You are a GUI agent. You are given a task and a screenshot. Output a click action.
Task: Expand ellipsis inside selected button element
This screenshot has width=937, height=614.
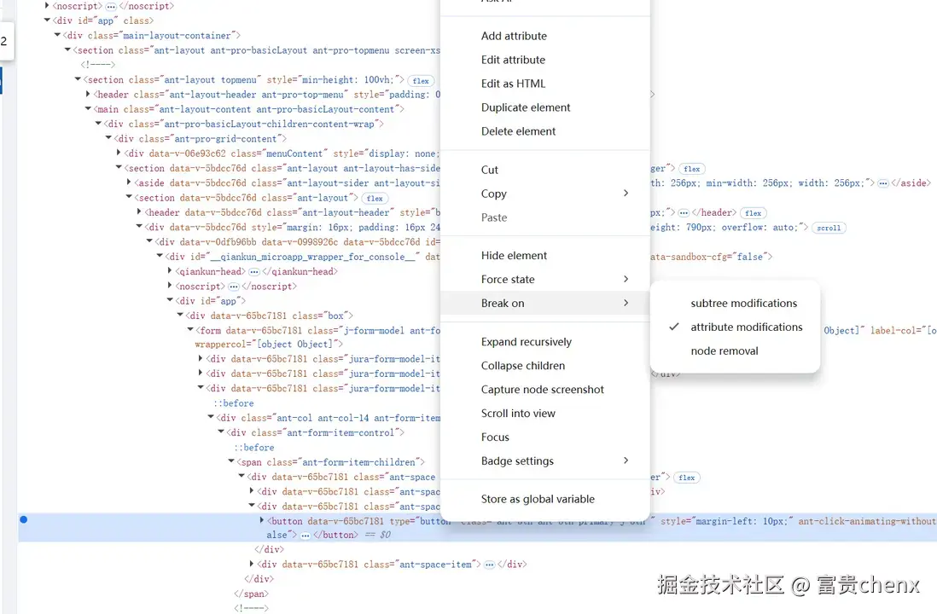[306, 536]
